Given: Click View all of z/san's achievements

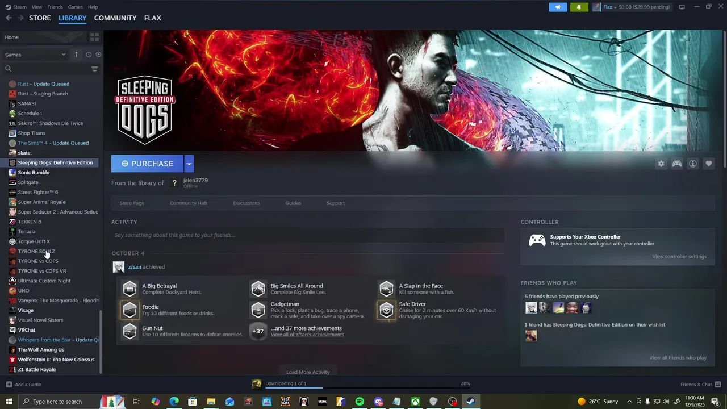Looking at the screenshot, I should coord(307,335).
